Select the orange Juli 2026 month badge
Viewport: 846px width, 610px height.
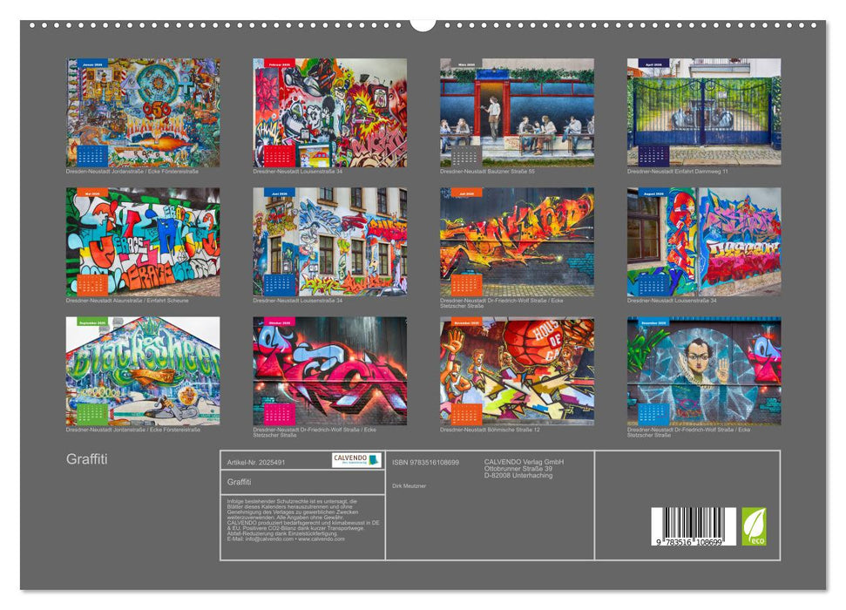click(x=465, y=193)
